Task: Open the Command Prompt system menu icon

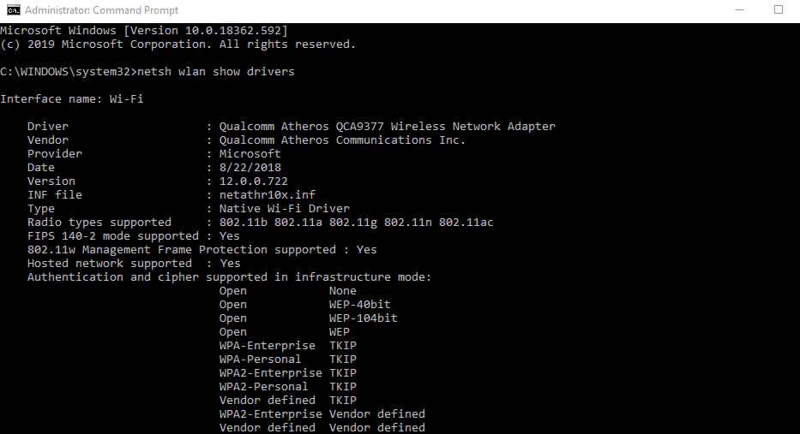Action: click(x=13, y=10)
